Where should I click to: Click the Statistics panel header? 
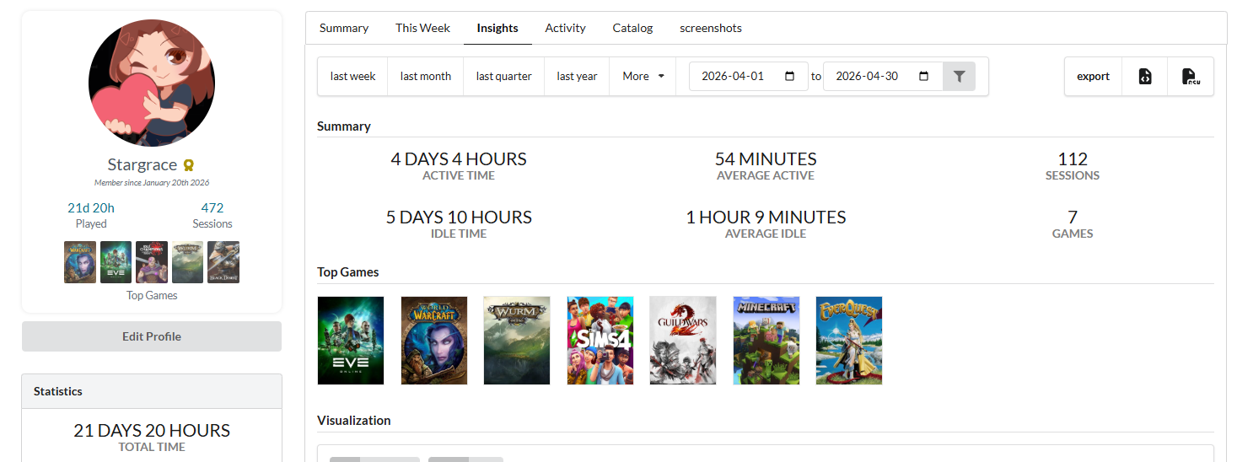point(152,391)
